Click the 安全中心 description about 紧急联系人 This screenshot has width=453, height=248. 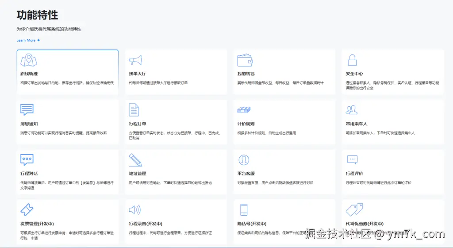point(392,85)
